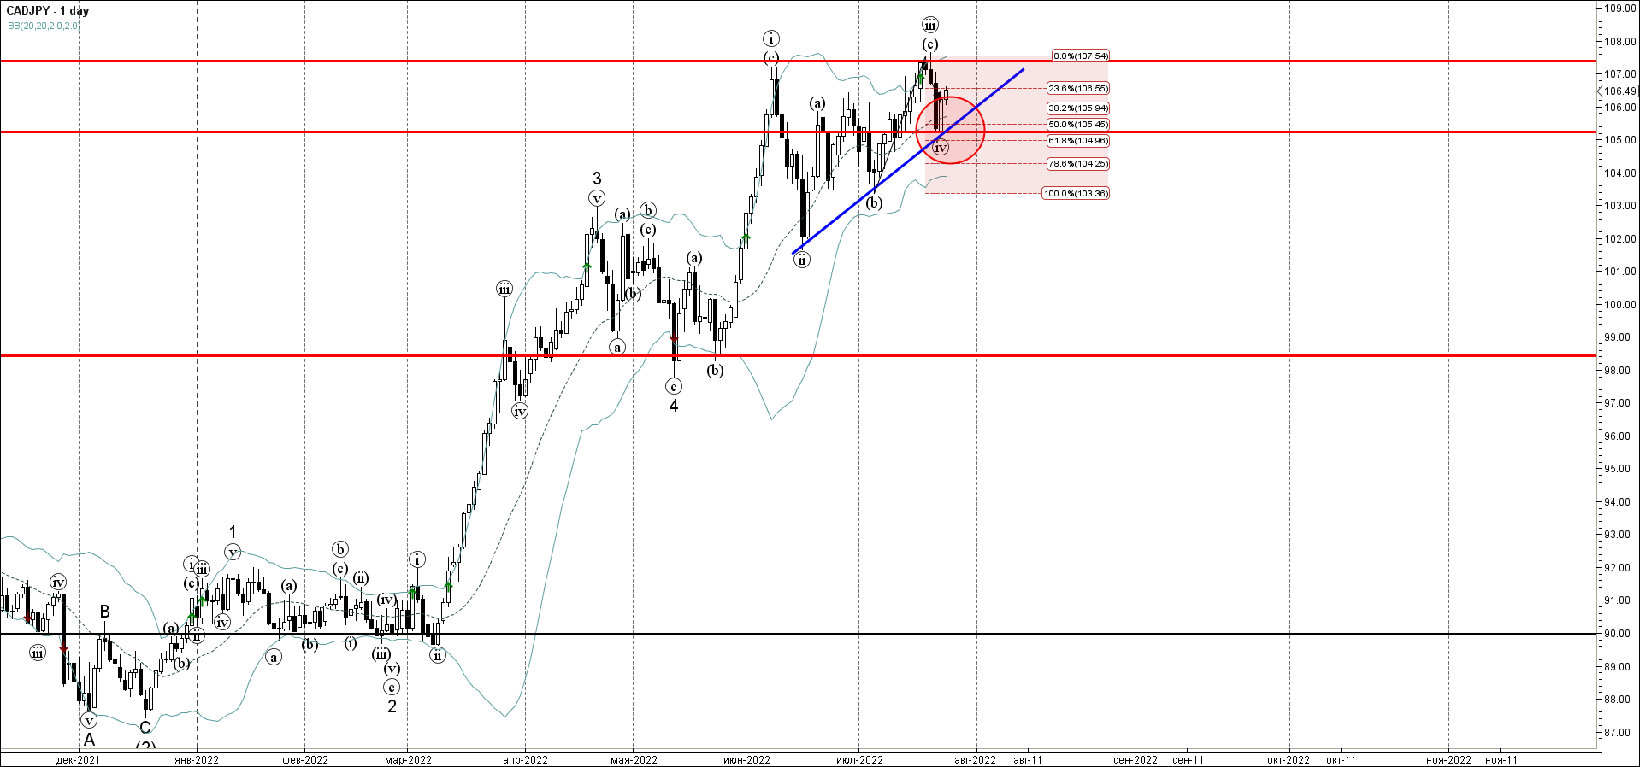Select the 78.6%(104.25) Fibonacci label
The height and width of the screenshot is (767, 1640).
coord(1078,163)
